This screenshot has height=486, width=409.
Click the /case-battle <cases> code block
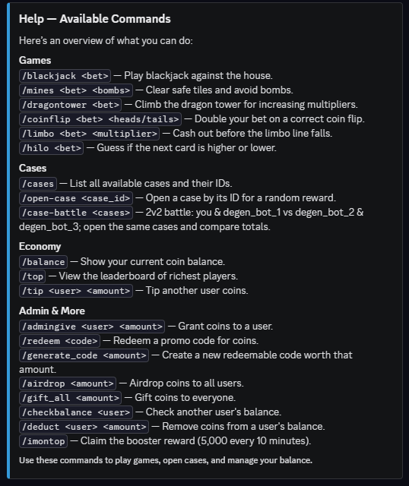76,213
